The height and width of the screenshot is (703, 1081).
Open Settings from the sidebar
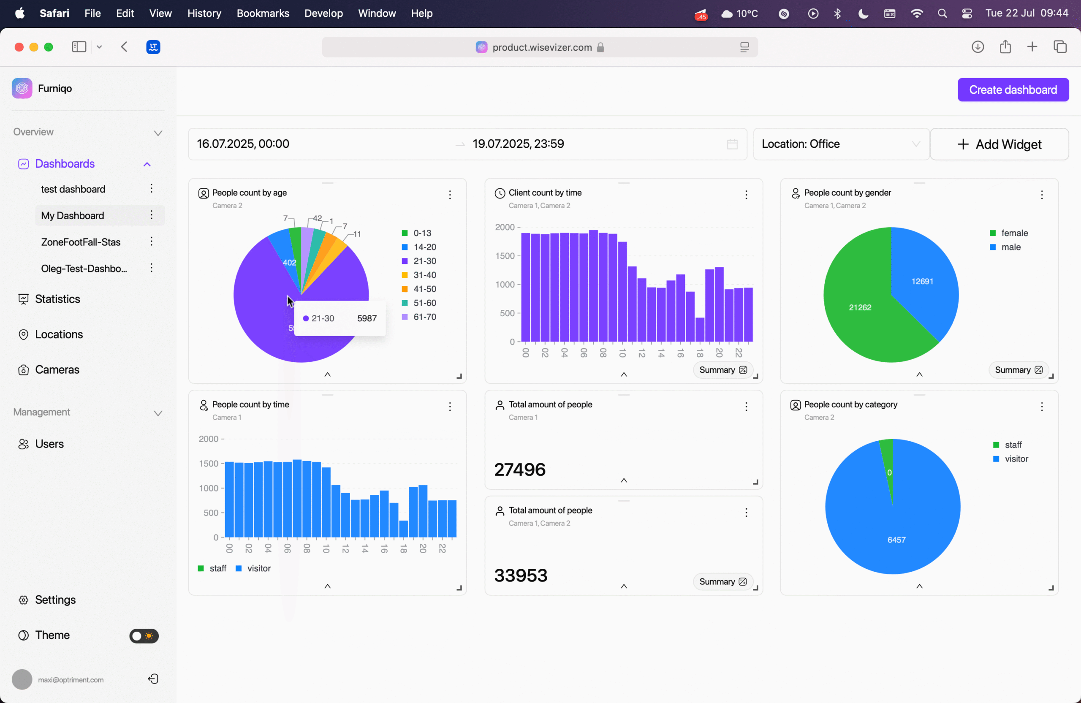55,600
